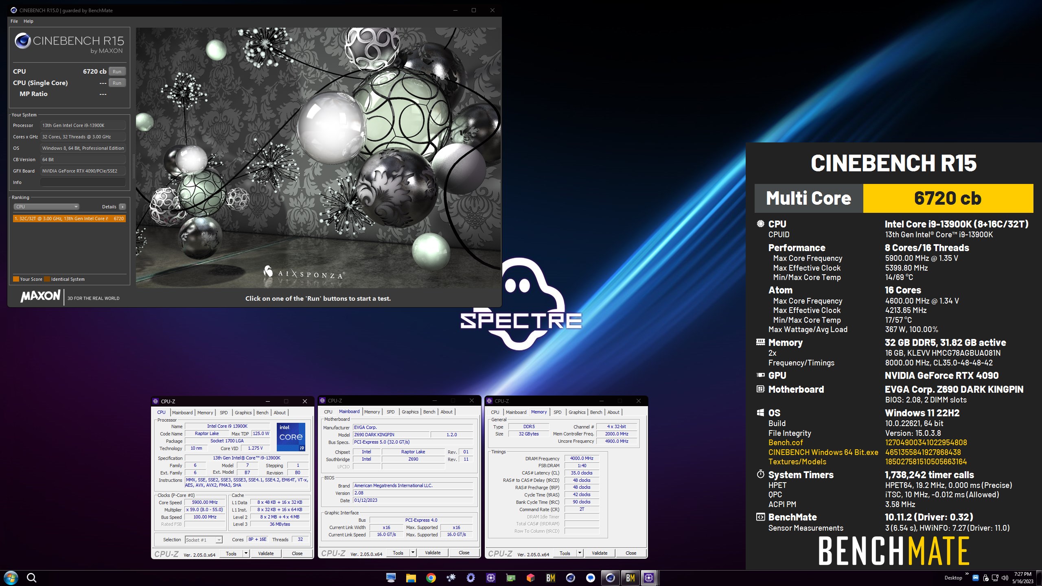Click Memory tab in CPU-Z CPU window
Viewport: 1042px width, 586px height.
click(205, 413)
